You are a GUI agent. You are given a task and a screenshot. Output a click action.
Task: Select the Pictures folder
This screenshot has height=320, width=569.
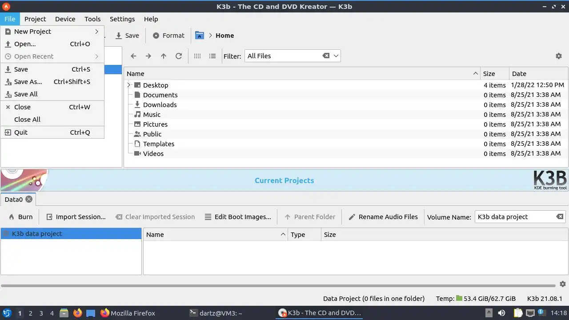click(x=155, y=124)
